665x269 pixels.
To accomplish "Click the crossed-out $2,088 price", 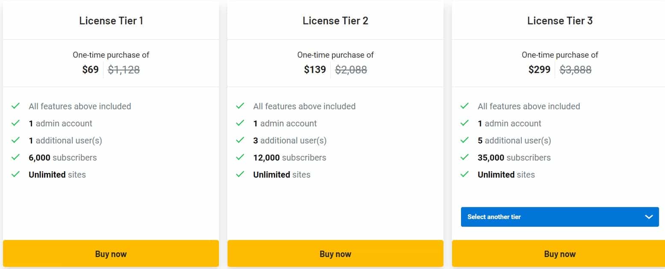I will pos(351,69).
